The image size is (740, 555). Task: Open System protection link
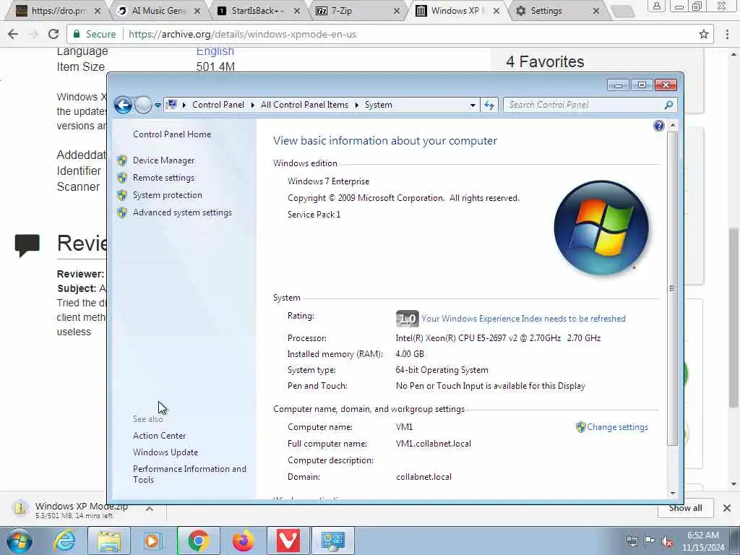pyautogui.click(x=167, y=195)
